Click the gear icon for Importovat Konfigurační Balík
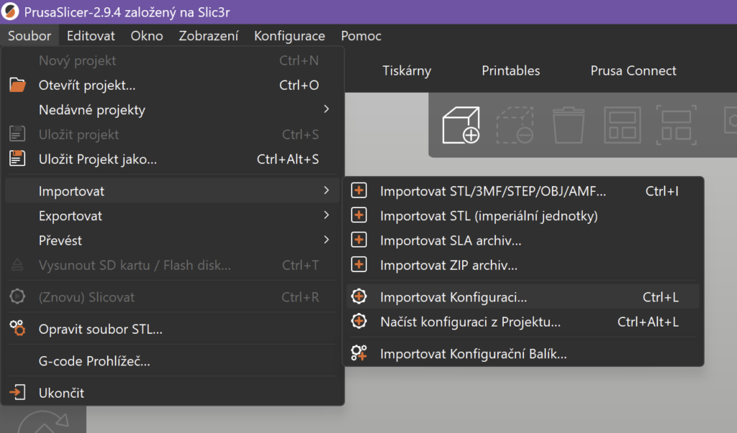The width and height of the screenshot is (737, 433). (358, 353)
